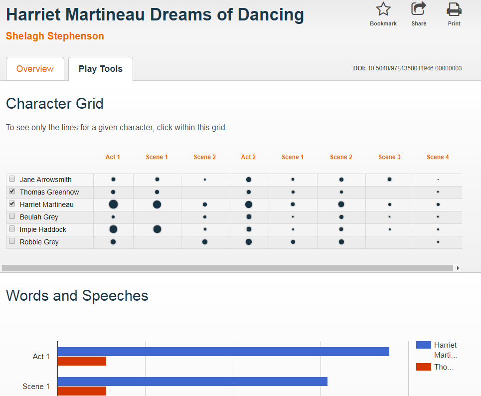Tick the Beulah Grey checkbox
Image resolution: width=481 pixels, height=396 pixels.
[x=12, y=216]
